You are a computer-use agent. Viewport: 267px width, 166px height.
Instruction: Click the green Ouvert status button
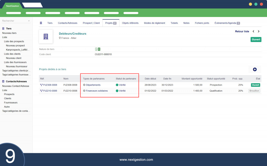[256, 39]
